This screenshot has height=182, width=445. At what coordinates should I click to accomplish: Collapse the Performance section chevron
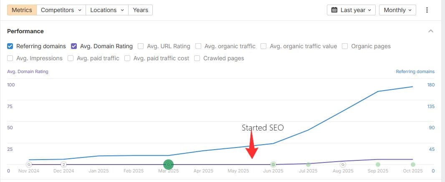pos(431,31)
